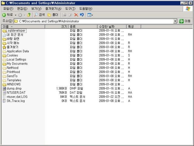
Task: Click the 1,988KB size value
Action: pos(62,89)
